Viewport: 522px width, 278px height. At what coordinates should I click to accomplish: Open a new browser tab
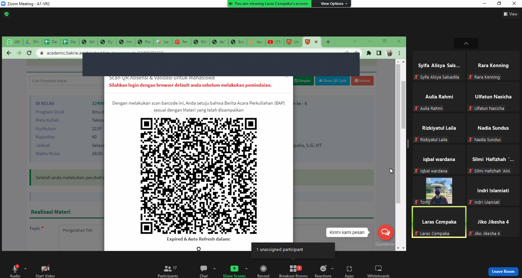coord(328,42)
